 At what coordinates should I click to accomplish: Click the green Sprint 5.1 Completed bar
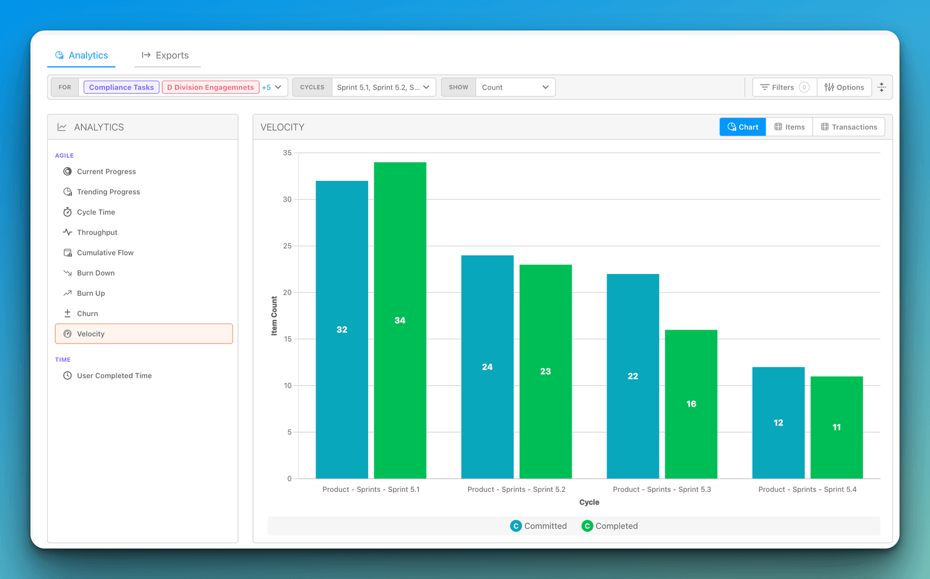coord(400,321)
